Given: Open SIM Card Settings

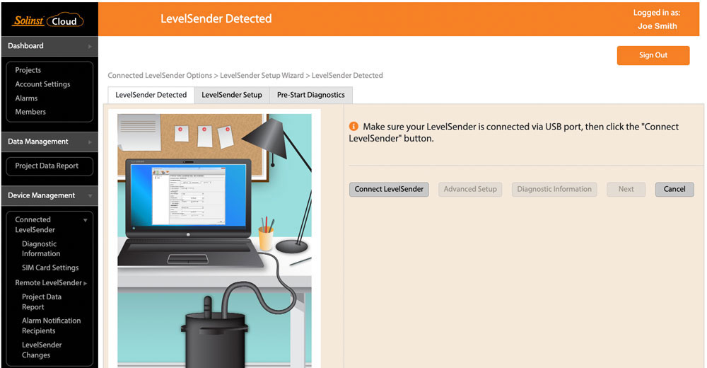Looking at the screenshot, I should (50, 268).
